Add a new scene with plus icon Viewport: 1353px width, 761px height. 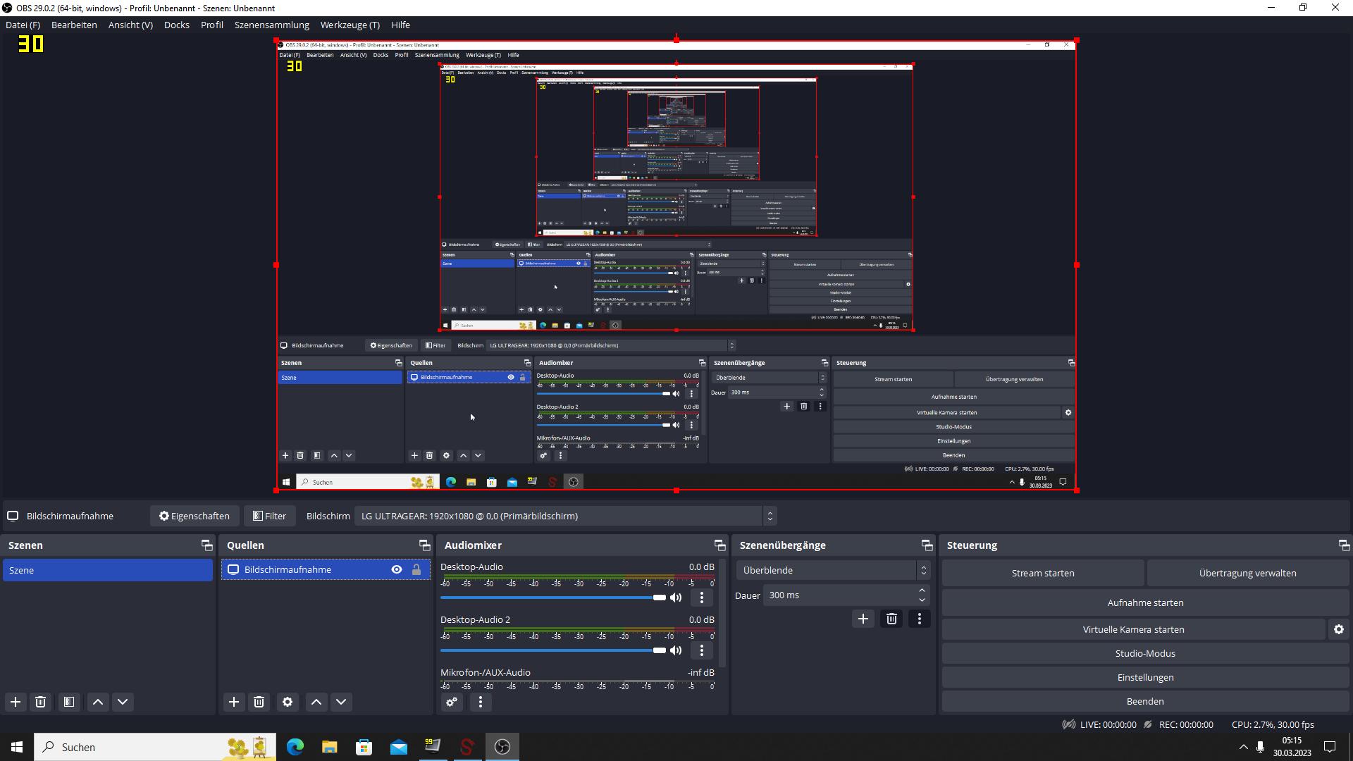click(x=16, y=702)
